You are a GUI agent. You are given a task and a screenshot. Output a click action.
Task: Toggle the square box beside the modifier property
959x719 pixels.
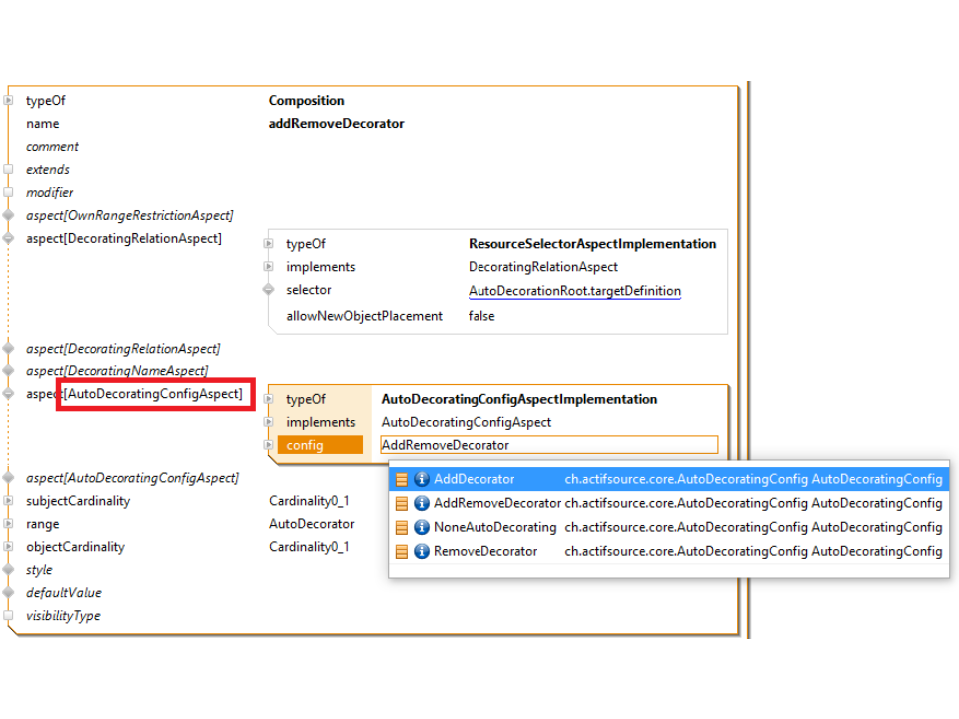11,192
